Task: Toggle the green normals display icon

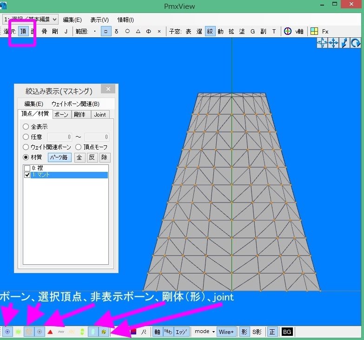Action: [18, 332]
